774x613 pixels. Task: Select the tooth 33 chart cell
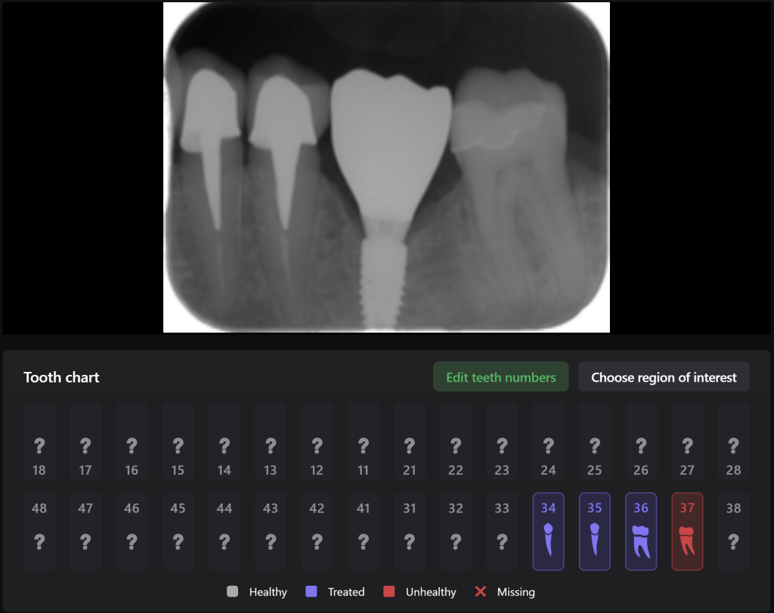click(502, 531)
